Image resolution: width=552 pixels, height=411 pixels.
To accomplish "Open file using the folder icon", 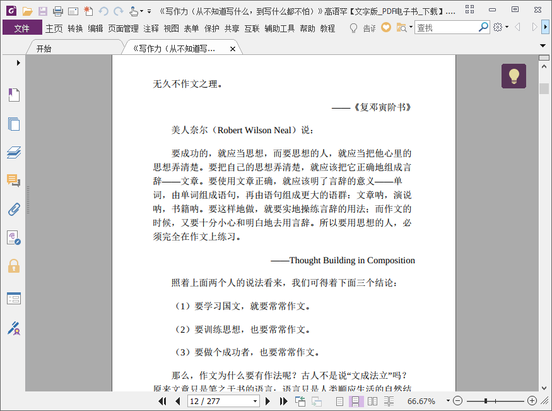I will coord(28,11).
